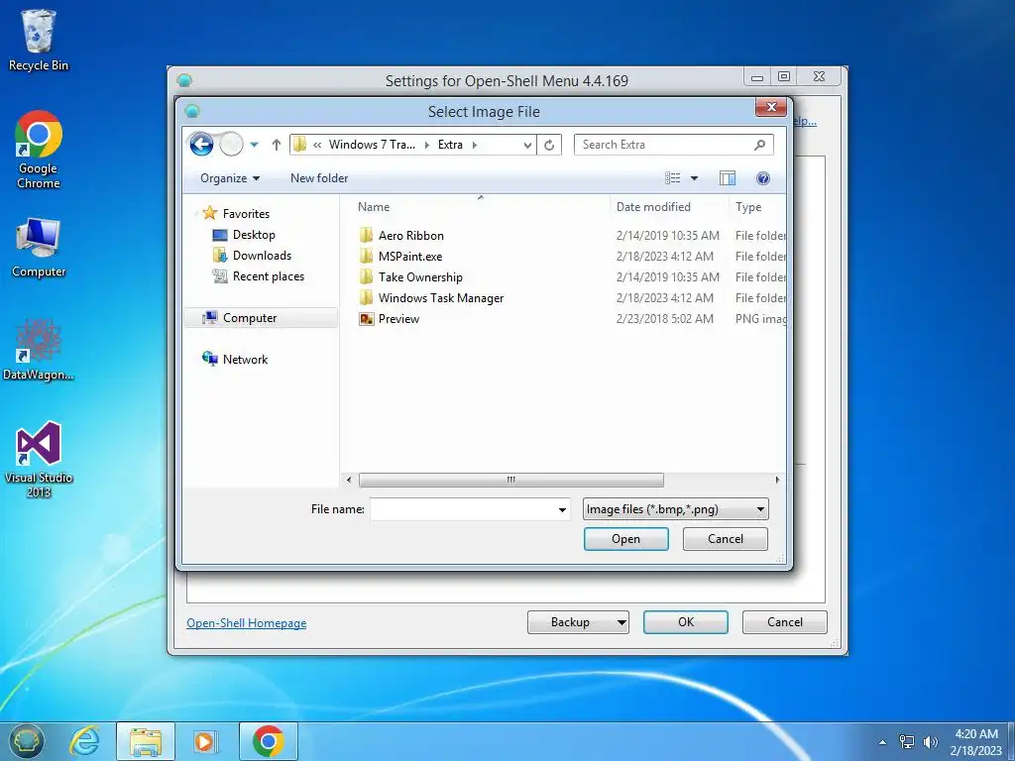Image resolution: width=1015 pixels, height=761 pixels.
Task: Click the scroll left arrow
Action: click(x=349, y=480)
